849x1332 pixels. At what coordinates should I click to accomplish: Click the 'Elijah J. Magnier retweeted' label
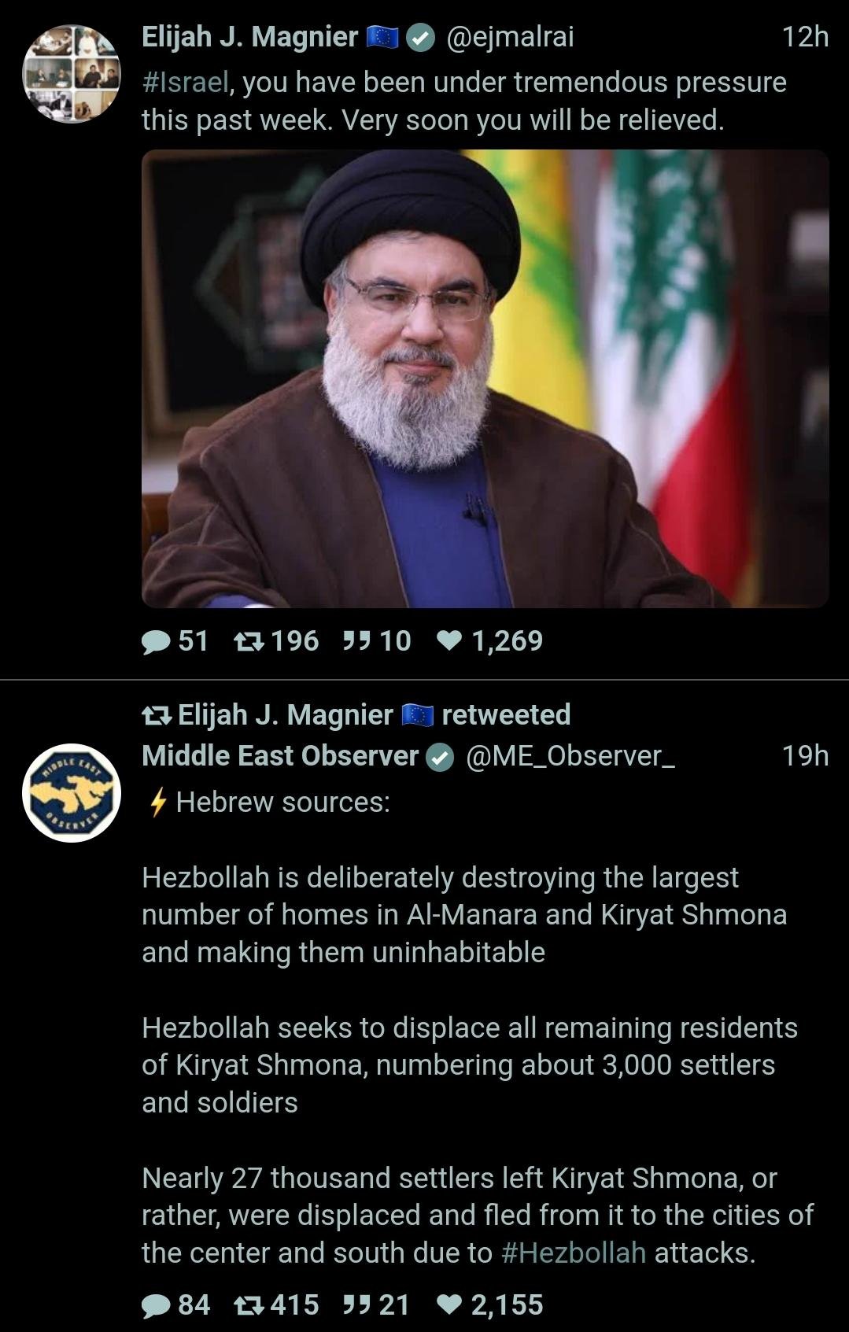point(356,715)
